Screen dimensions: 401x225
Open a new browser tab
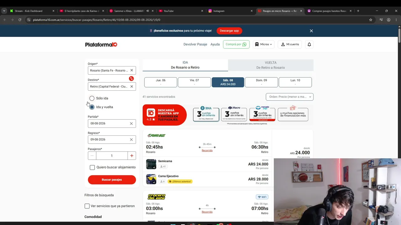358,11
